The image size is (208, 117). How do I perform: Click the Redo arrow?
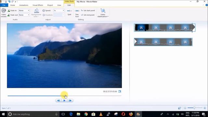tap(13, 2)
